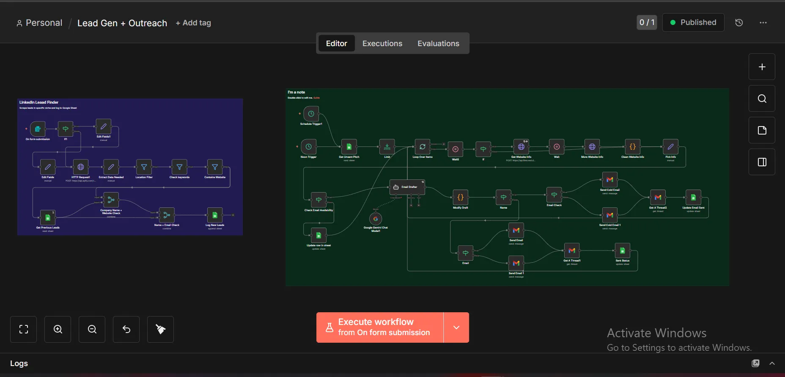Viewport: 785px width, 377px height.
Task: Reset the canvas zoom with undo arrow
Action: pos(126,329)
